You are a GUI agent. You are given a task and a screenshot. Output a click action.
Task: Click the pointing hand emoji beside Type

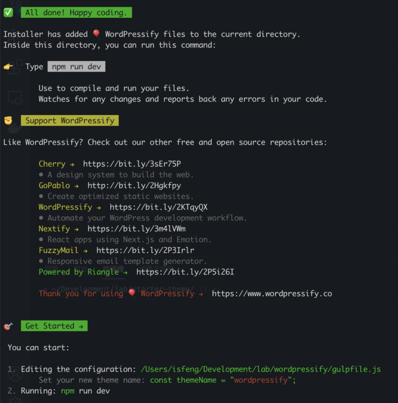[x=8, y=67]
